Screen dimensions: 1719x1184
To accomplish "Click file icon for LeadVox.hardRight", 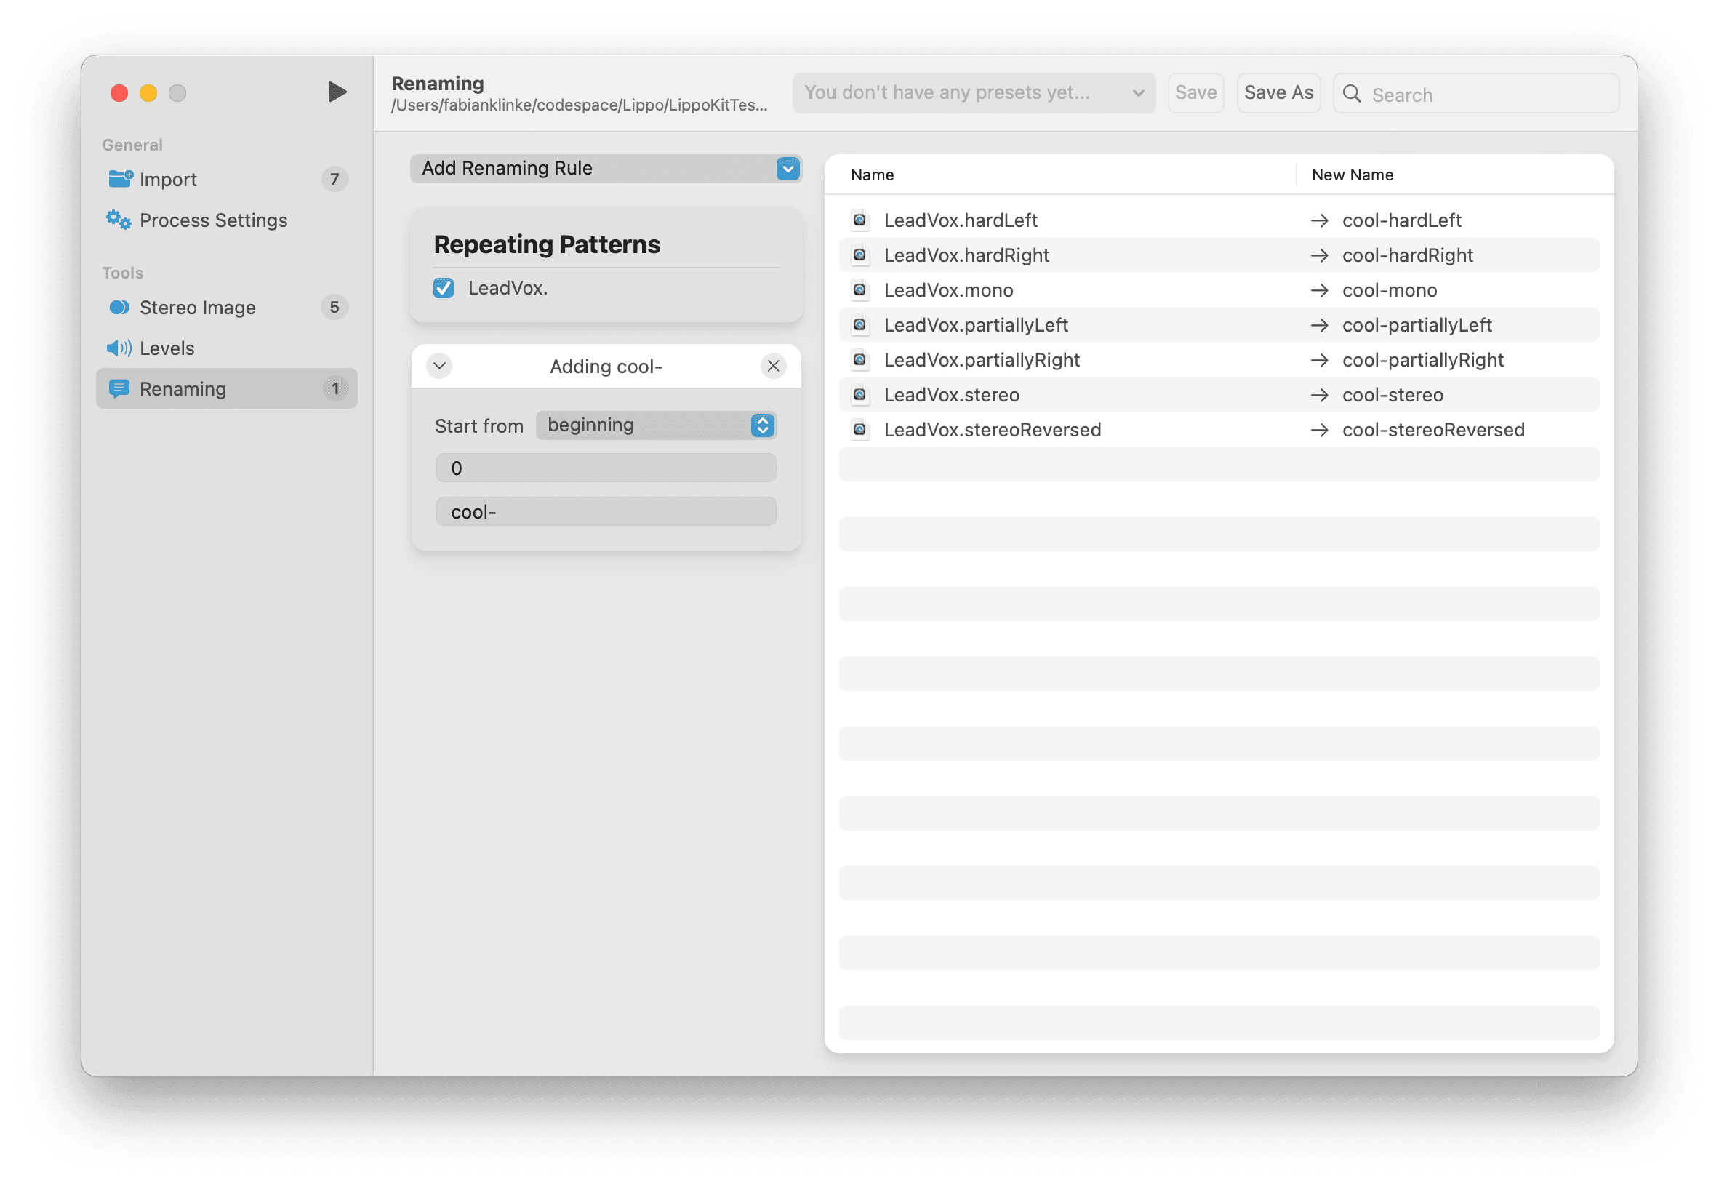I will [860, 255].
